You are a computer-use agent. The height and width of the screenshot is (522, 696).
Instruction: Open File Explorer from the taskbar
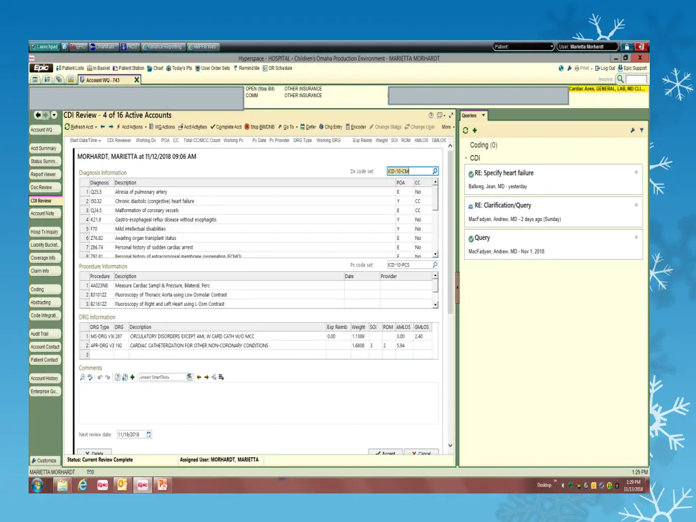pyautogui.click(x=62, y=485)
